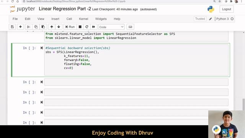Open the Edit menu

[28, 19]
